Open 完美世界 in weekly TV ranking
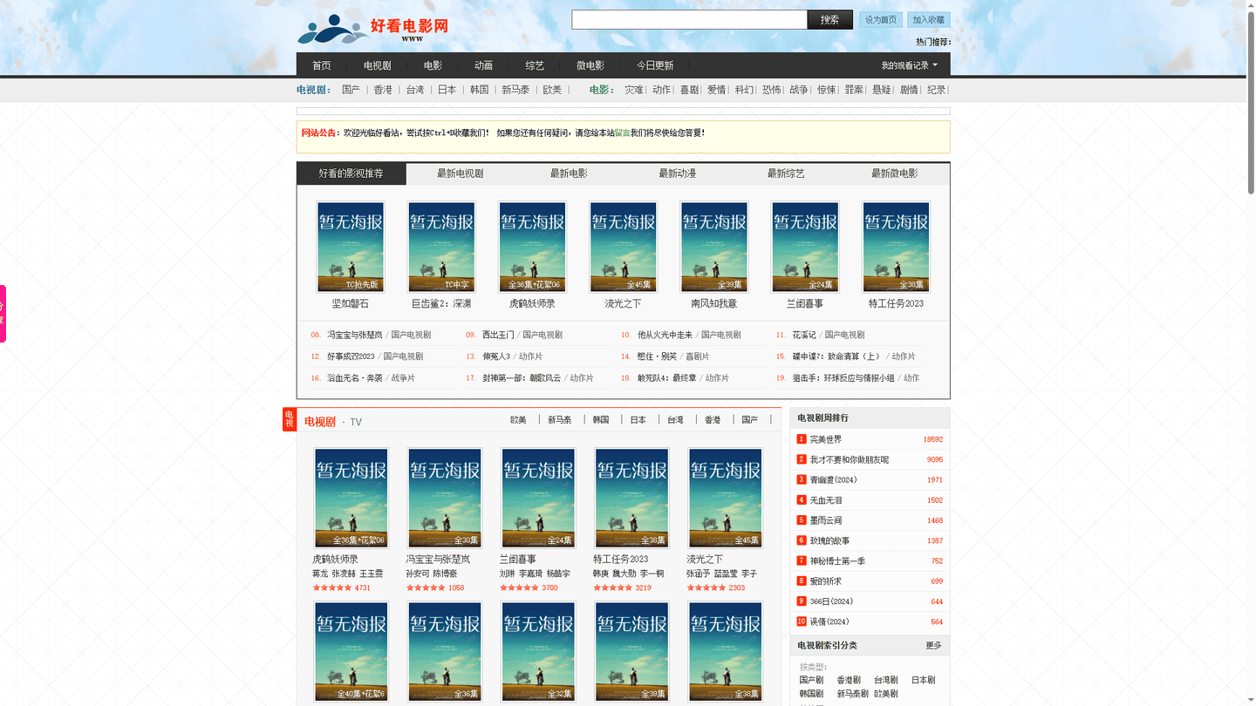This screenshot has height=706, width=1256. pyautogui.click(x=825, y=439)
